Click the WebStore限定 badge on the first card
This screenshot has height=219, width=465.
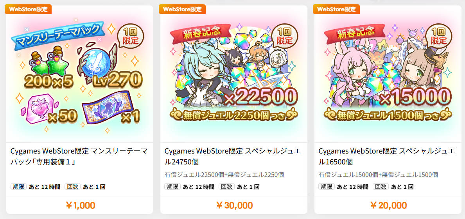28,9
